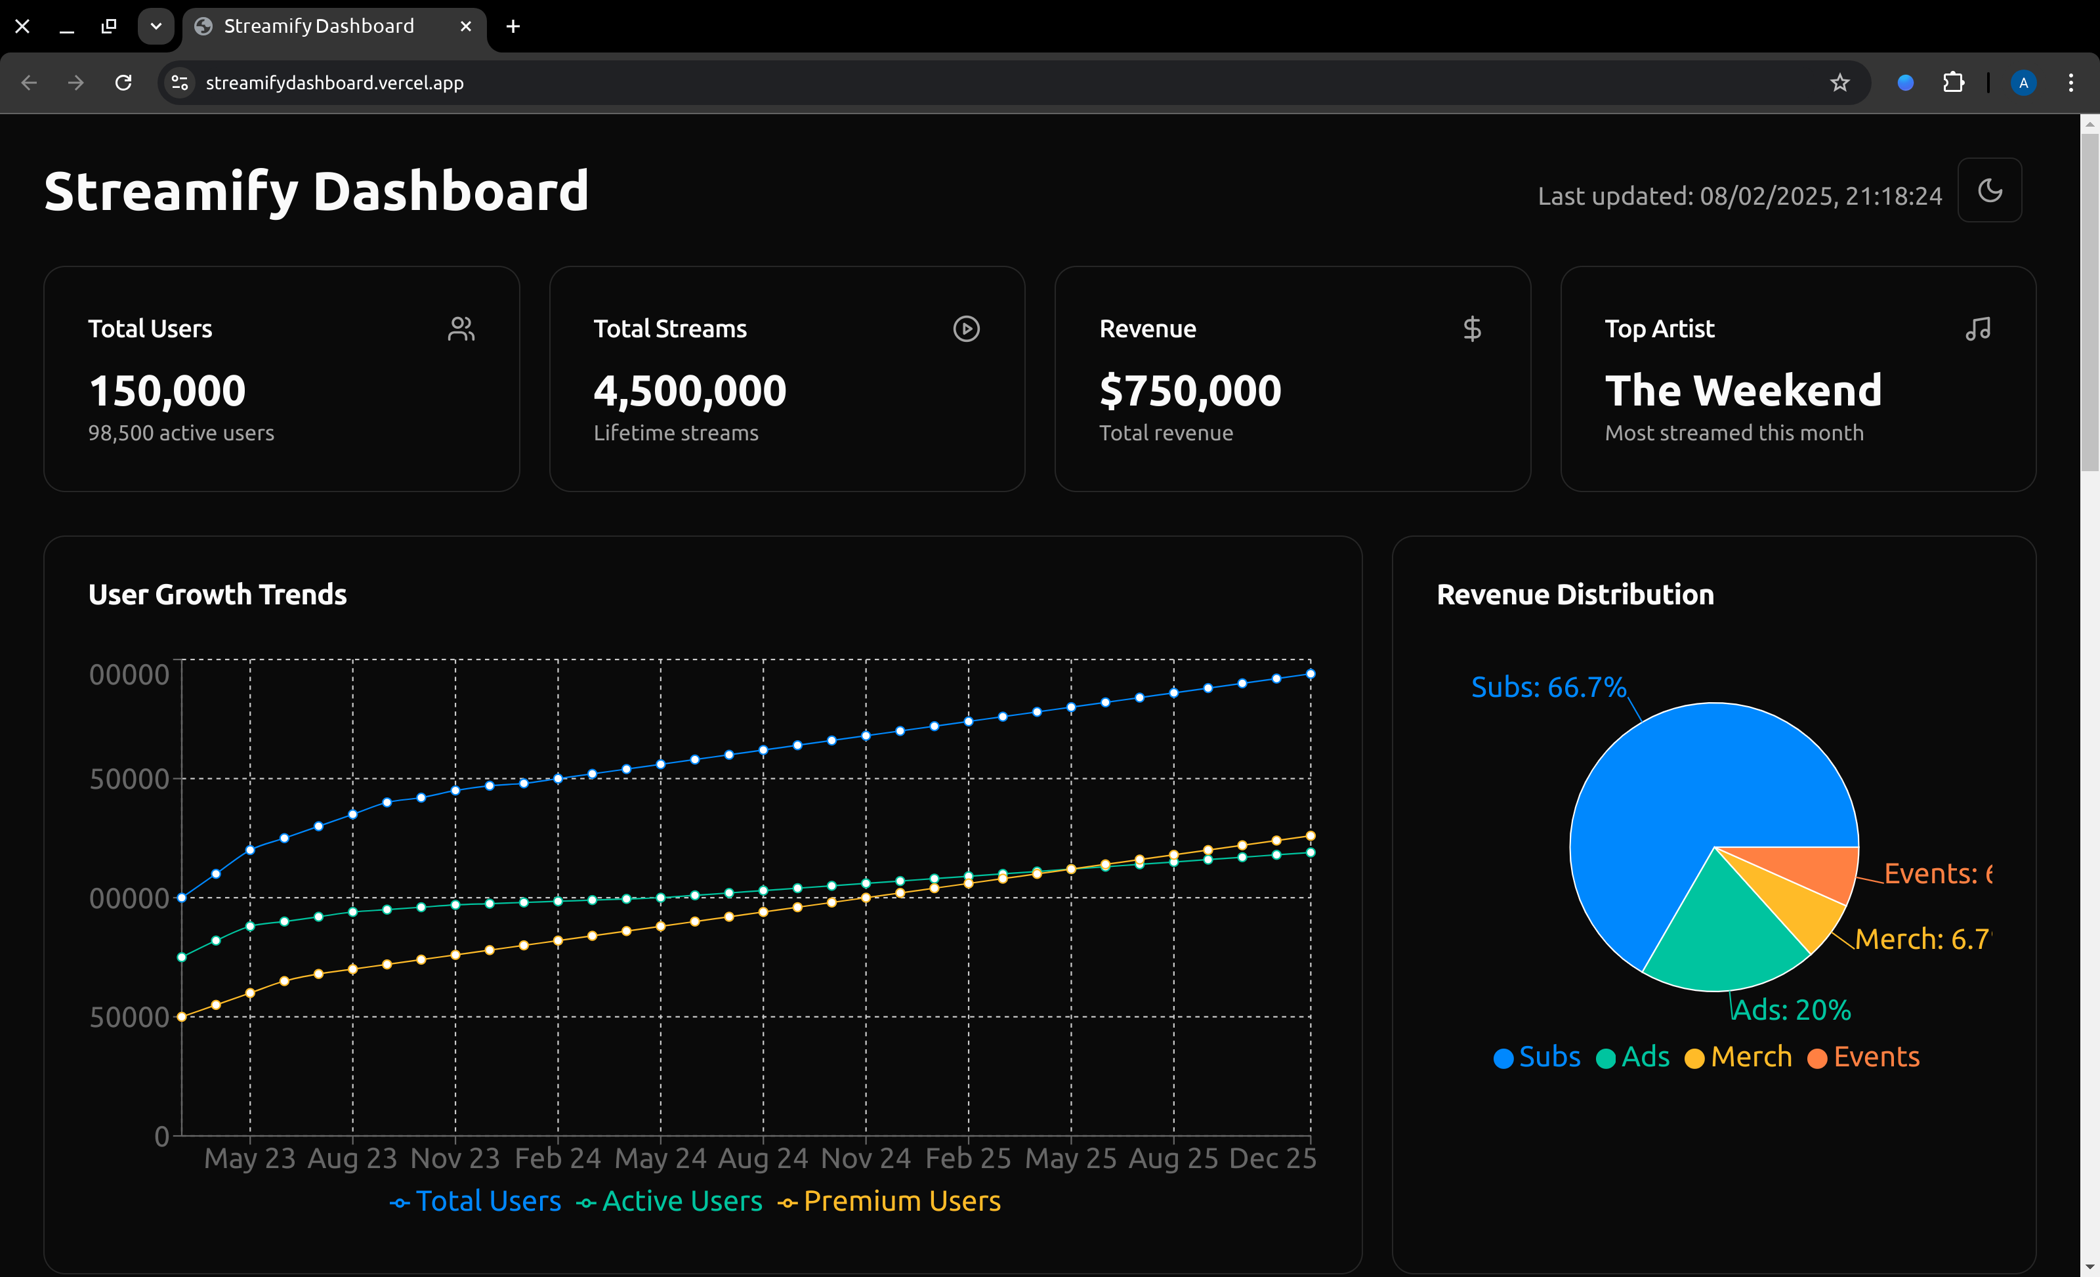The height and width of the screenshot is (1277, 2100).
Task: Open the profile avatar menu
Action: click(2023, 83)
